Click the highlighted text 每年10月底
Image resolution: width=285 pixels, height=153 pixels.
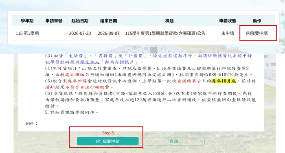click(224, 81)
